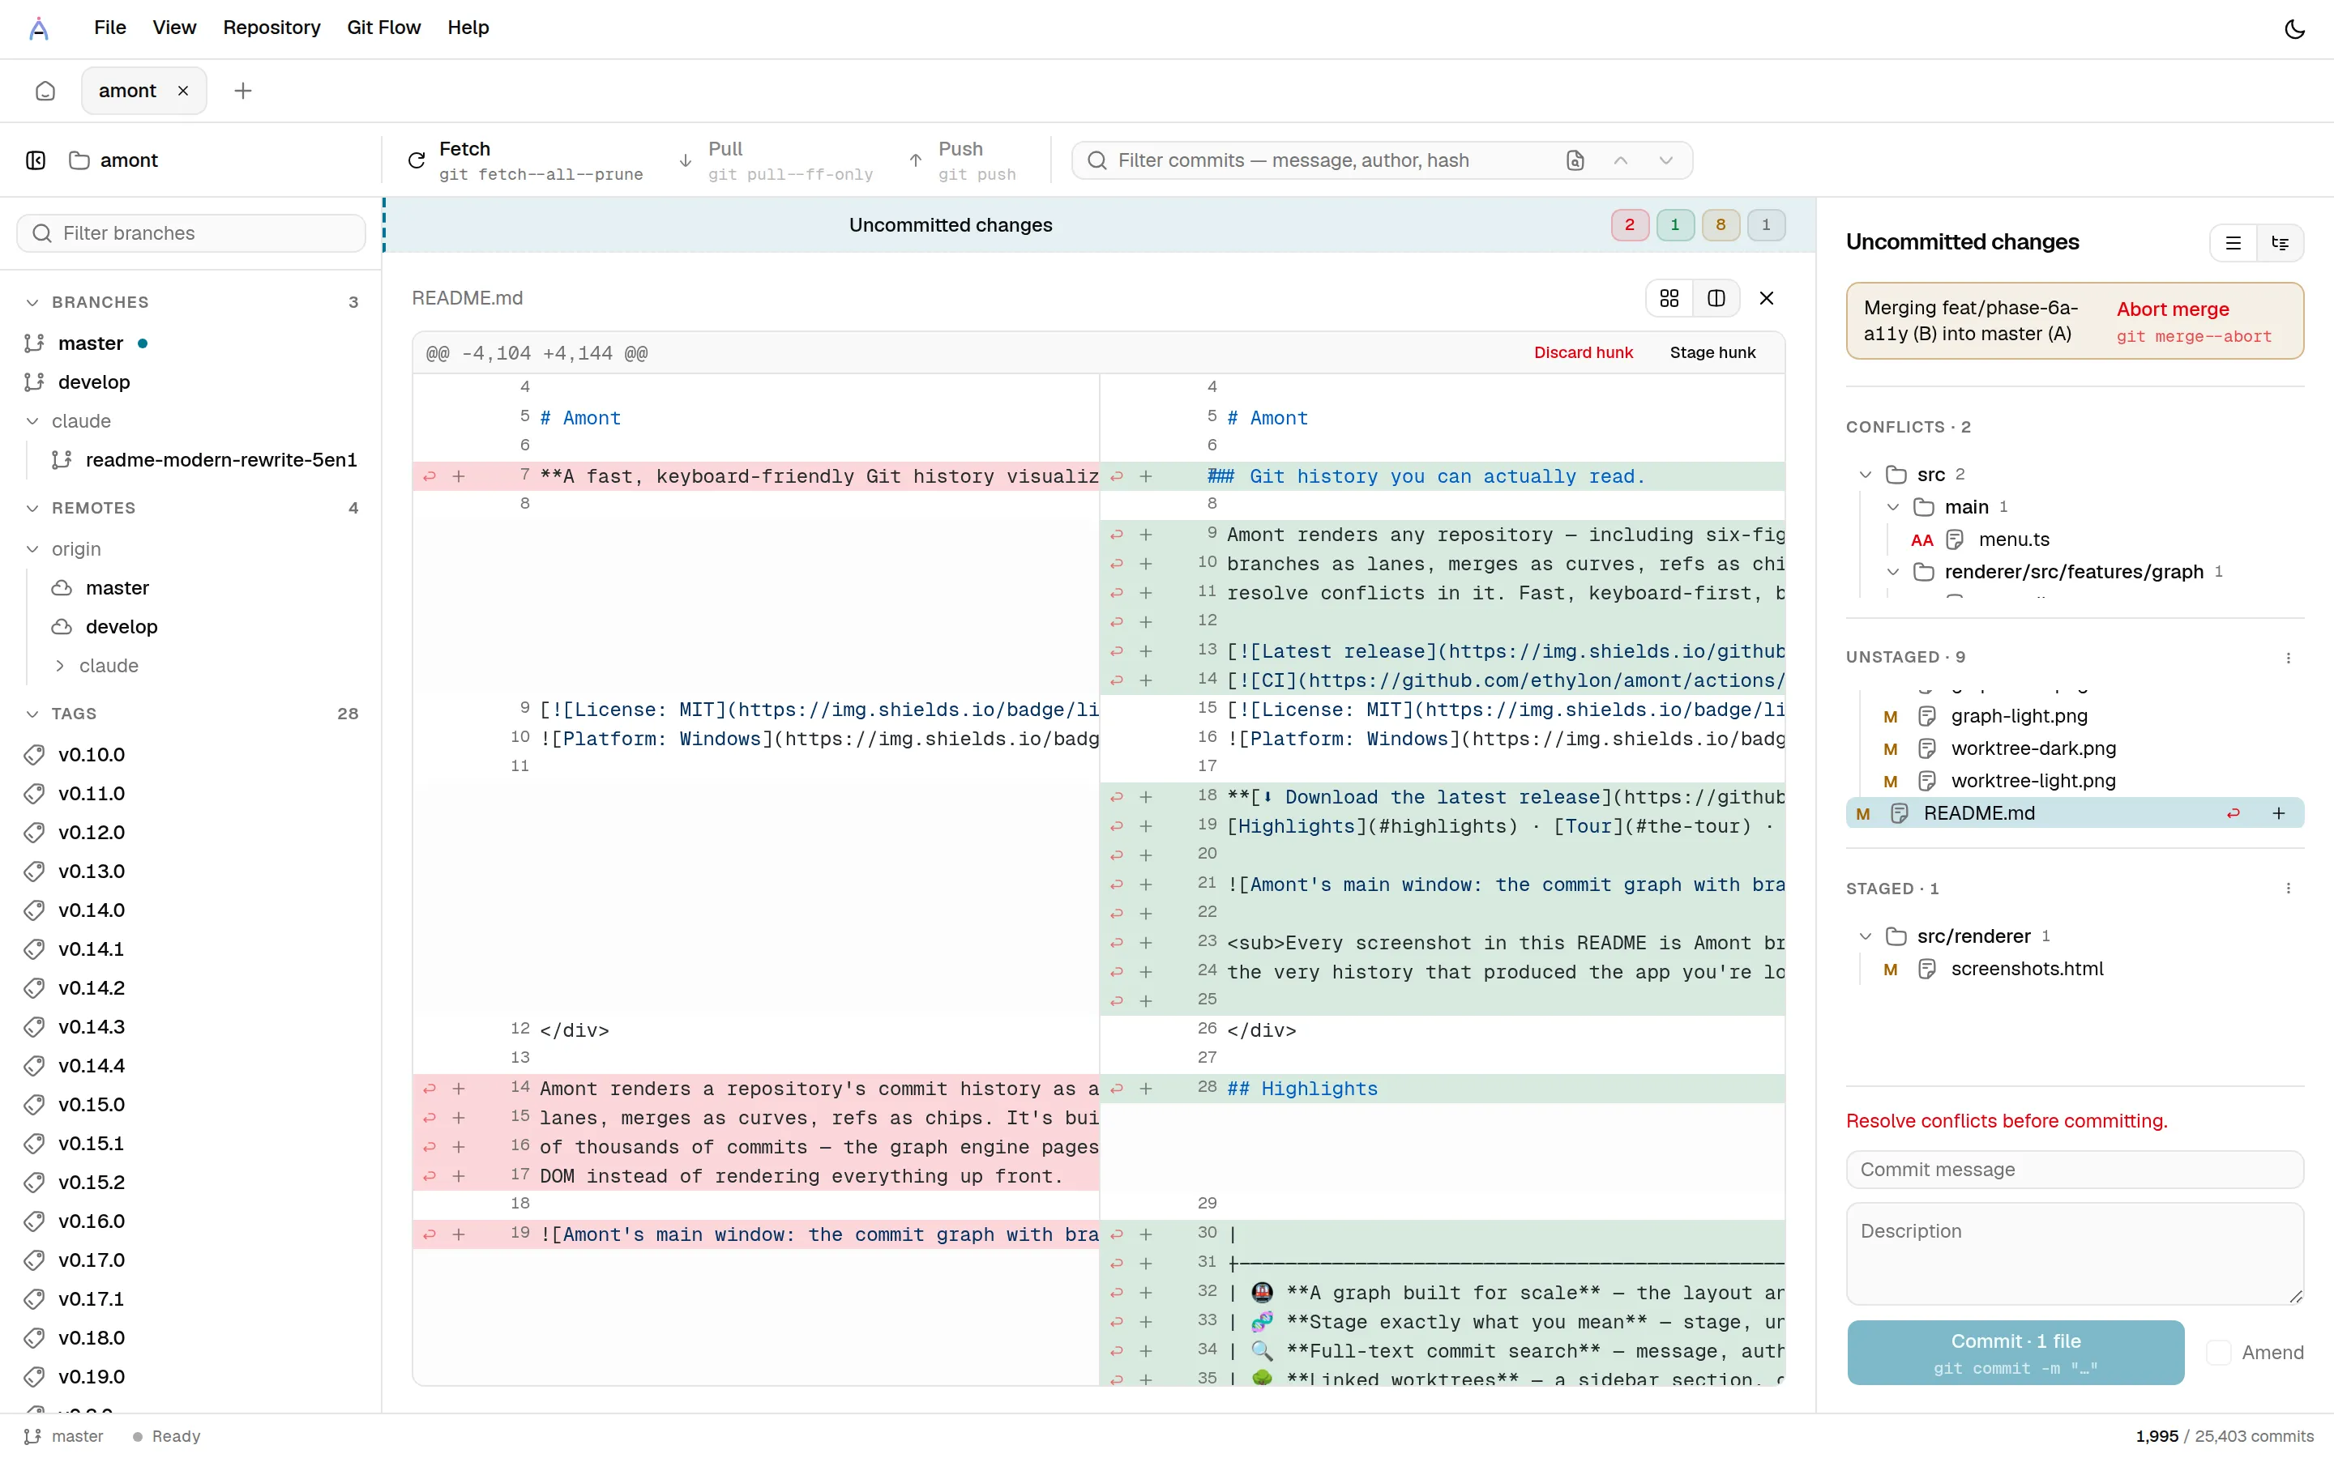Viewport: 2334px width, 1458px height.
Task: Open the File menu
Action: [110, 28]
